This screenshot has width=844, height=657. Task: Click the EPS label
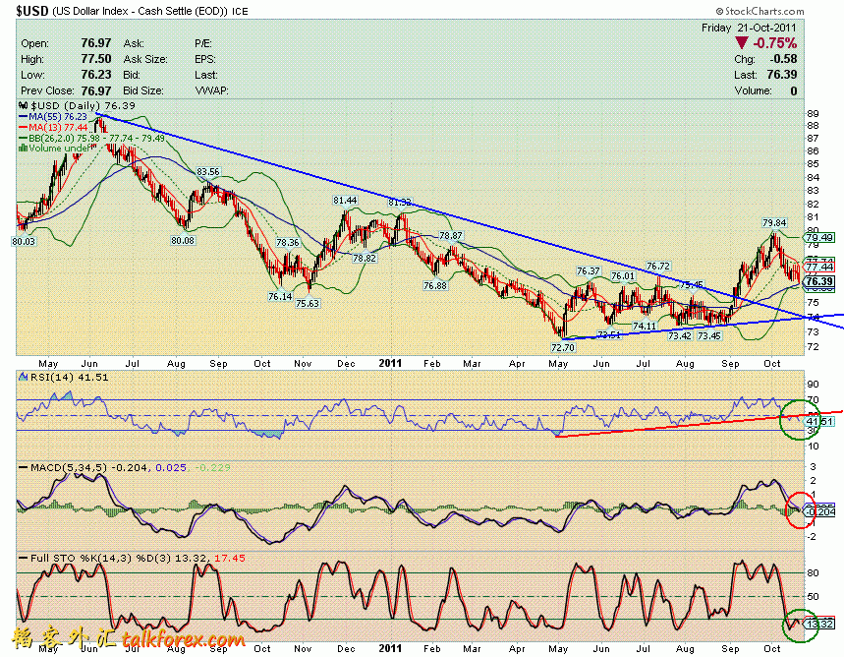coord(205,59)
